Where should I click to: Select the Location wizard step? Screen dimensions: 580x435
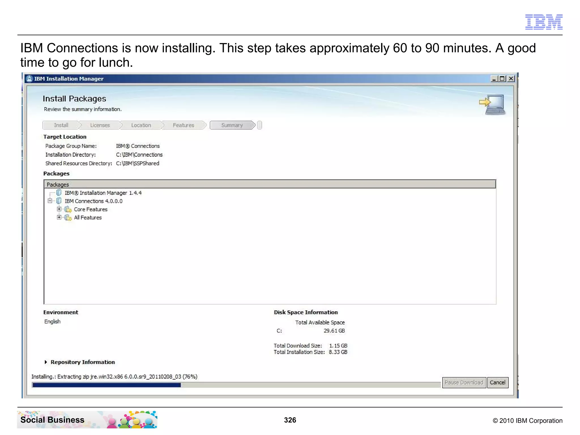click(141, 125)
